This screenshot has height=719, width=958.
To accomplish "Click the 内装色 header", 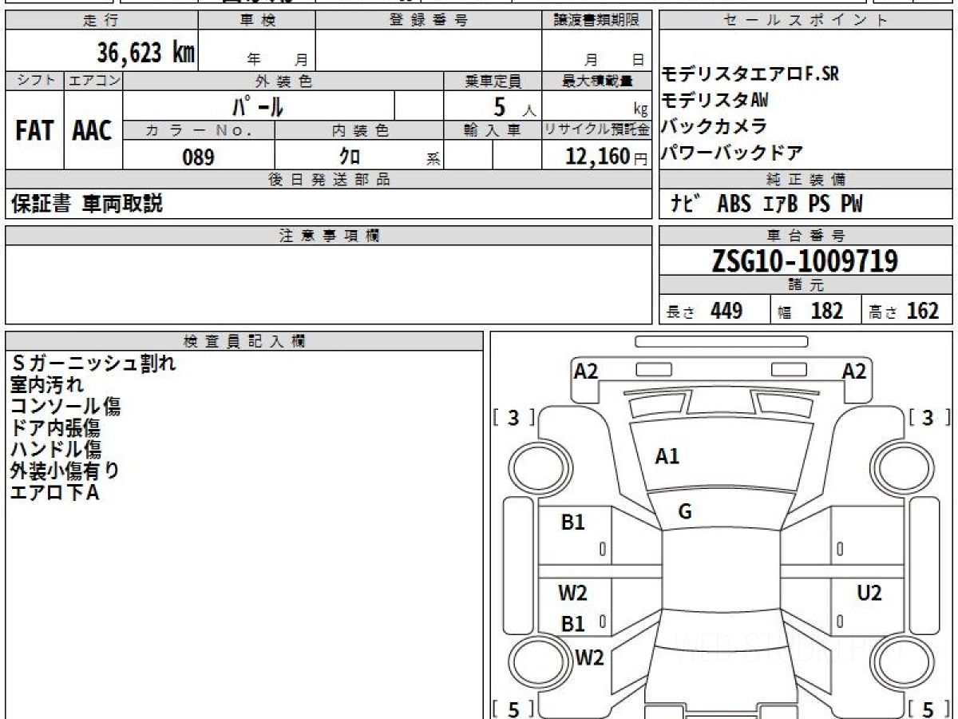I will coord(359,130).
